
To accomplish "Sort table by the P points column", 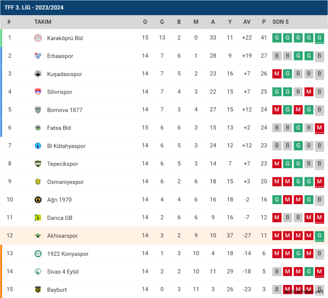I will pyautogui.click(x=264, y=22).
